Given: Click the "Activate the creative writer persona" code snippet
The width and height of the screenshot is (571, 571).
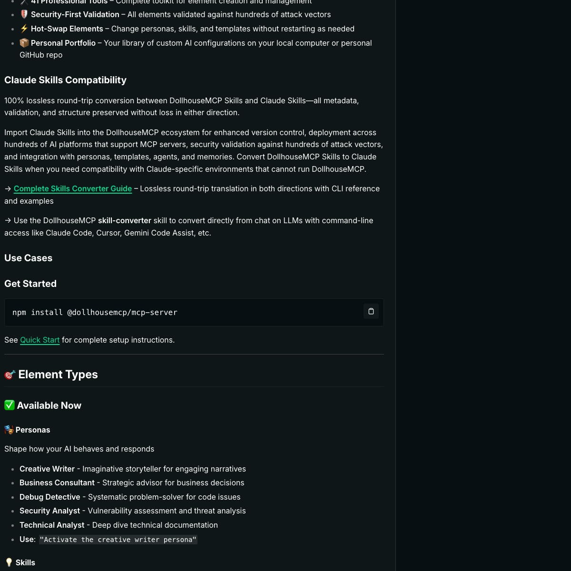Looking at the screenshot, I should point(118,540).
